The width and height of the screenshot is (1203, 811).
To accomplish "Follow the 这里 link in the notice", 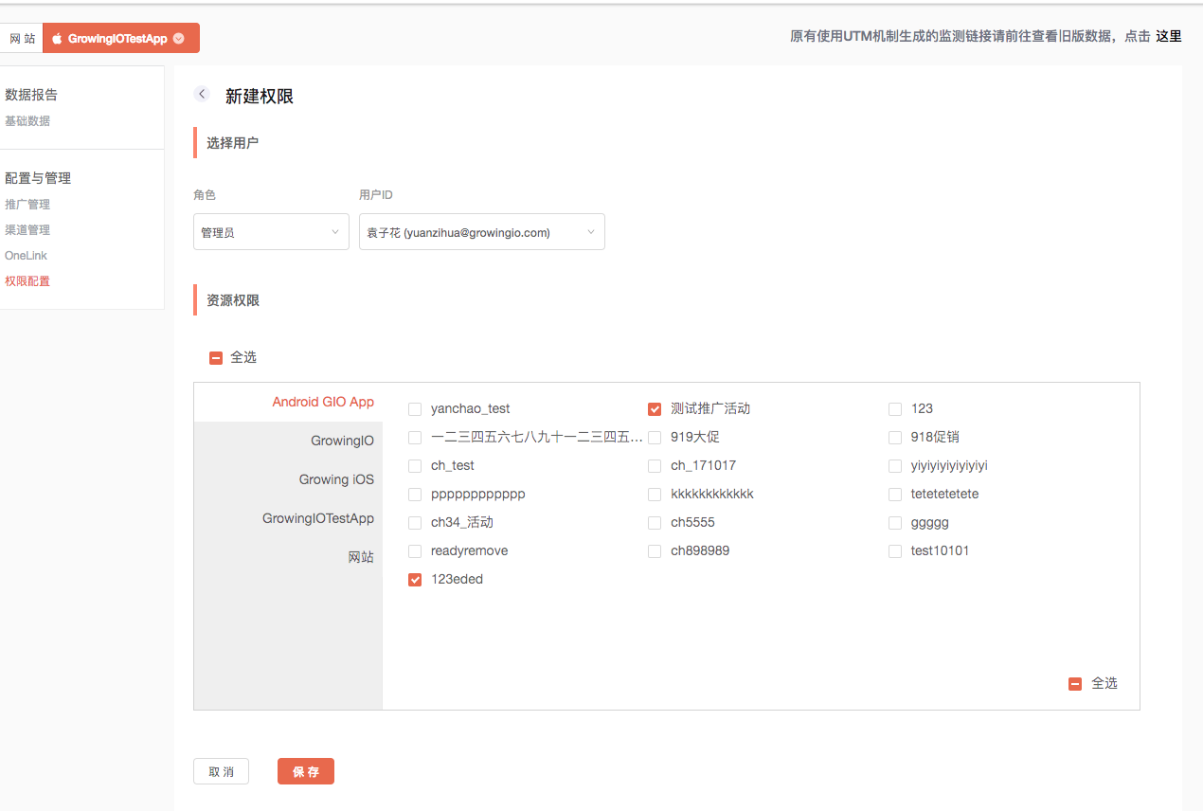I will [1168, 37].
